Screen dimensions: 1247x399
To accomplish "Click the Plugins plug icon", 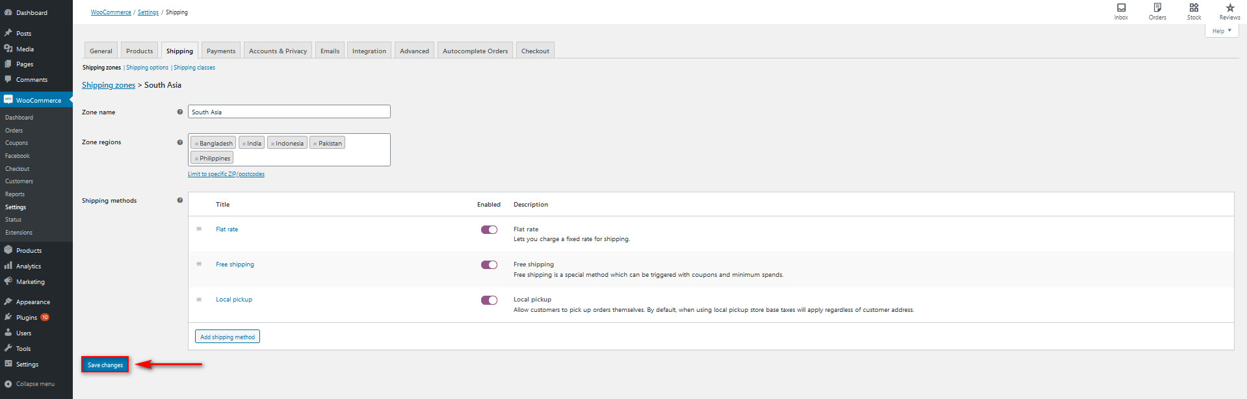I will (8, 317).
